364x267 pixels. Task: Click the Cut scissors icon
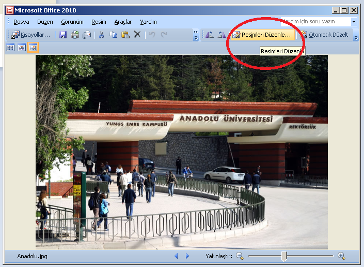coord(101,35)
